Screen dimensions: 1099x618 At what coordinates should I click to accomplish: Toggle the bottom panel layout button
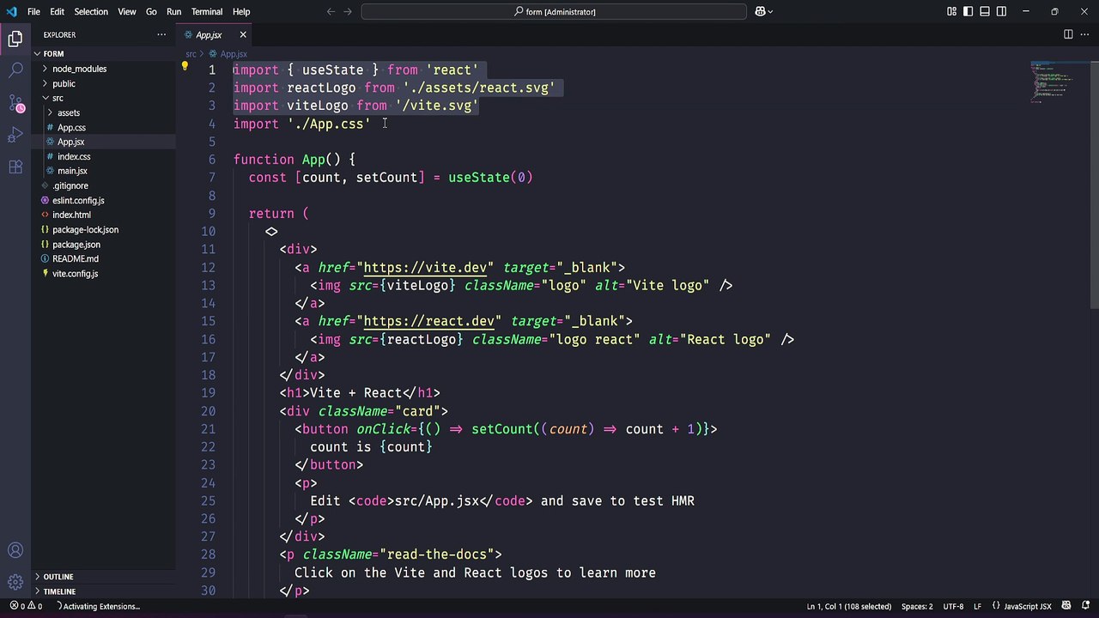click(x=985, y=11)
